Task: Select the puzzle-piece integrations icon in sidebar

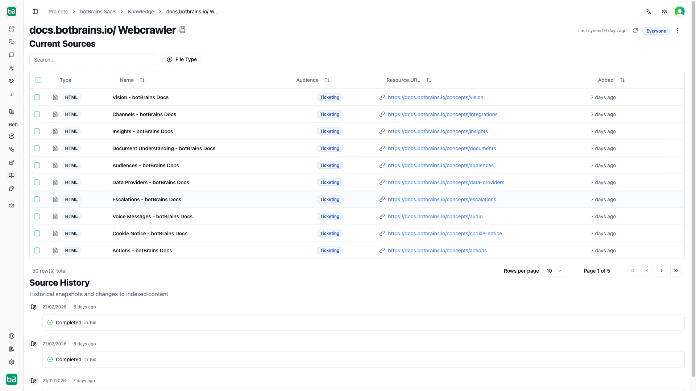Action: [x=12, y=188]
